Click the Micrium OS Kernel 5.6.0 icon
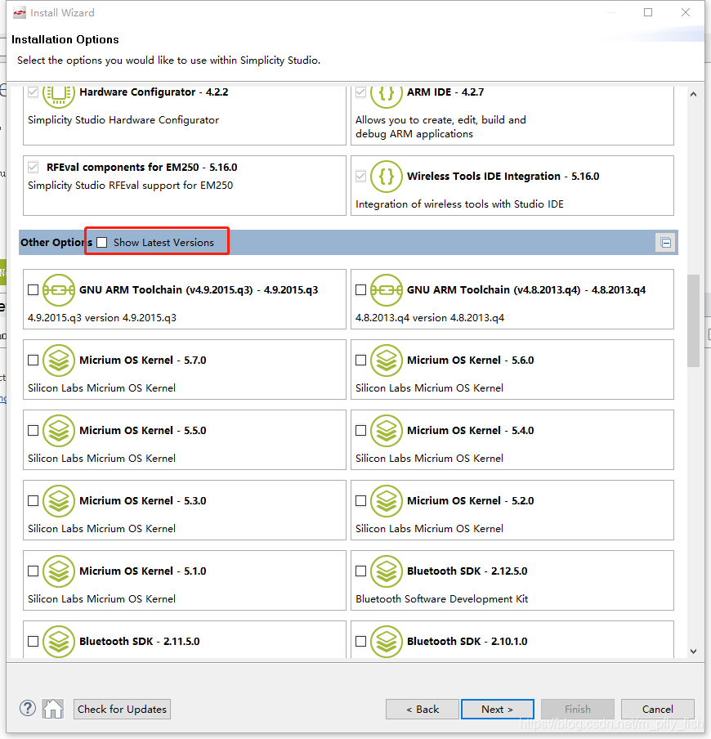This screenshot has width=711, height=739. tap(387, 361)
